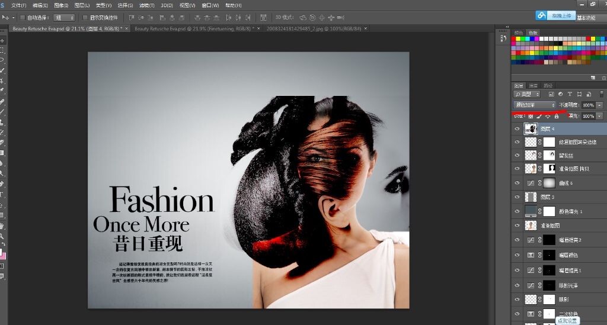
Task: Hide the 曲线 6 layer
Action: tap(517, 183)
